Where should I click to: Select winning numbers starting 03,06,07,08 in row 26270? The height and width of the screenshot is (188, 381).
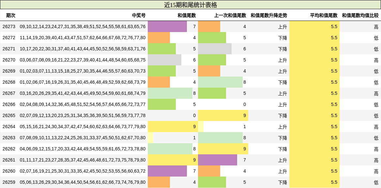tap(83, 60)
